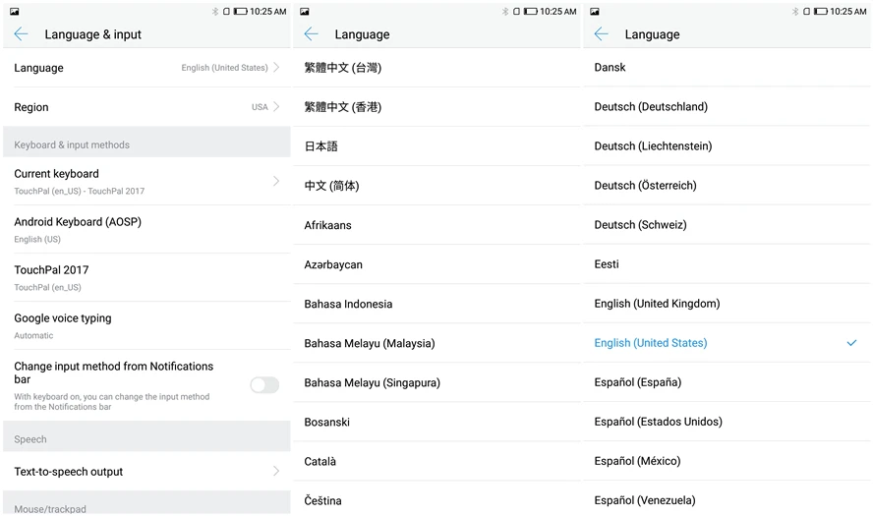Viewport: 873px width, 516px height.
Task: Open the Region row showing USA
Action: tap(146, 107)
